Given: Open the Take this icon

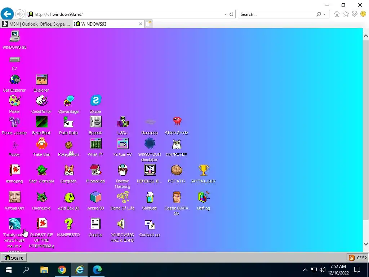Looking at the screenshot, I should 42,144.
